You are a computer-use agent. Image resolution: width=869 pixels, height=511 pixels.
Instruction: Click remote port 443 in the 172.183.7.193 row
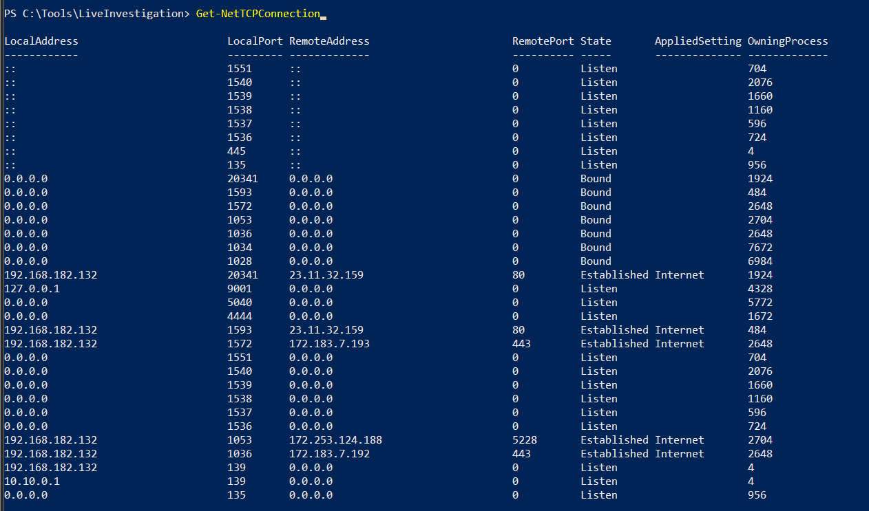click(x=521, y=344)
